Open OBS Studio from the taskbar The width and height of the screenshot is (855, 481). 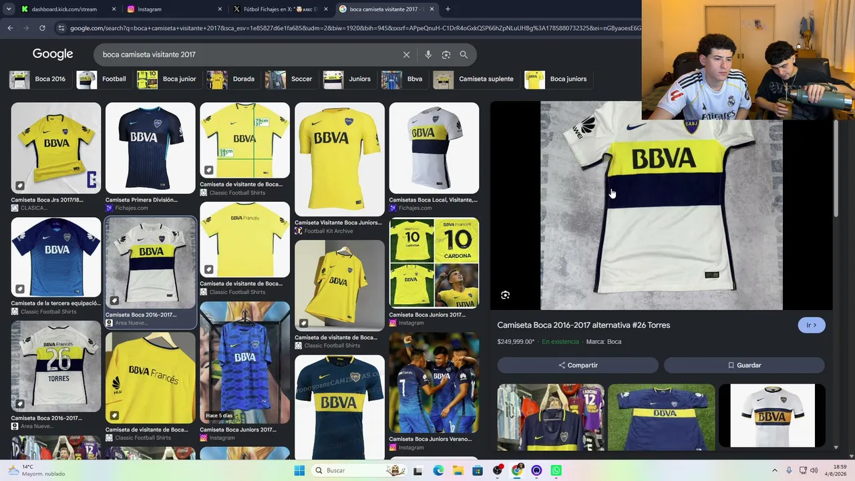pos(497,470)
